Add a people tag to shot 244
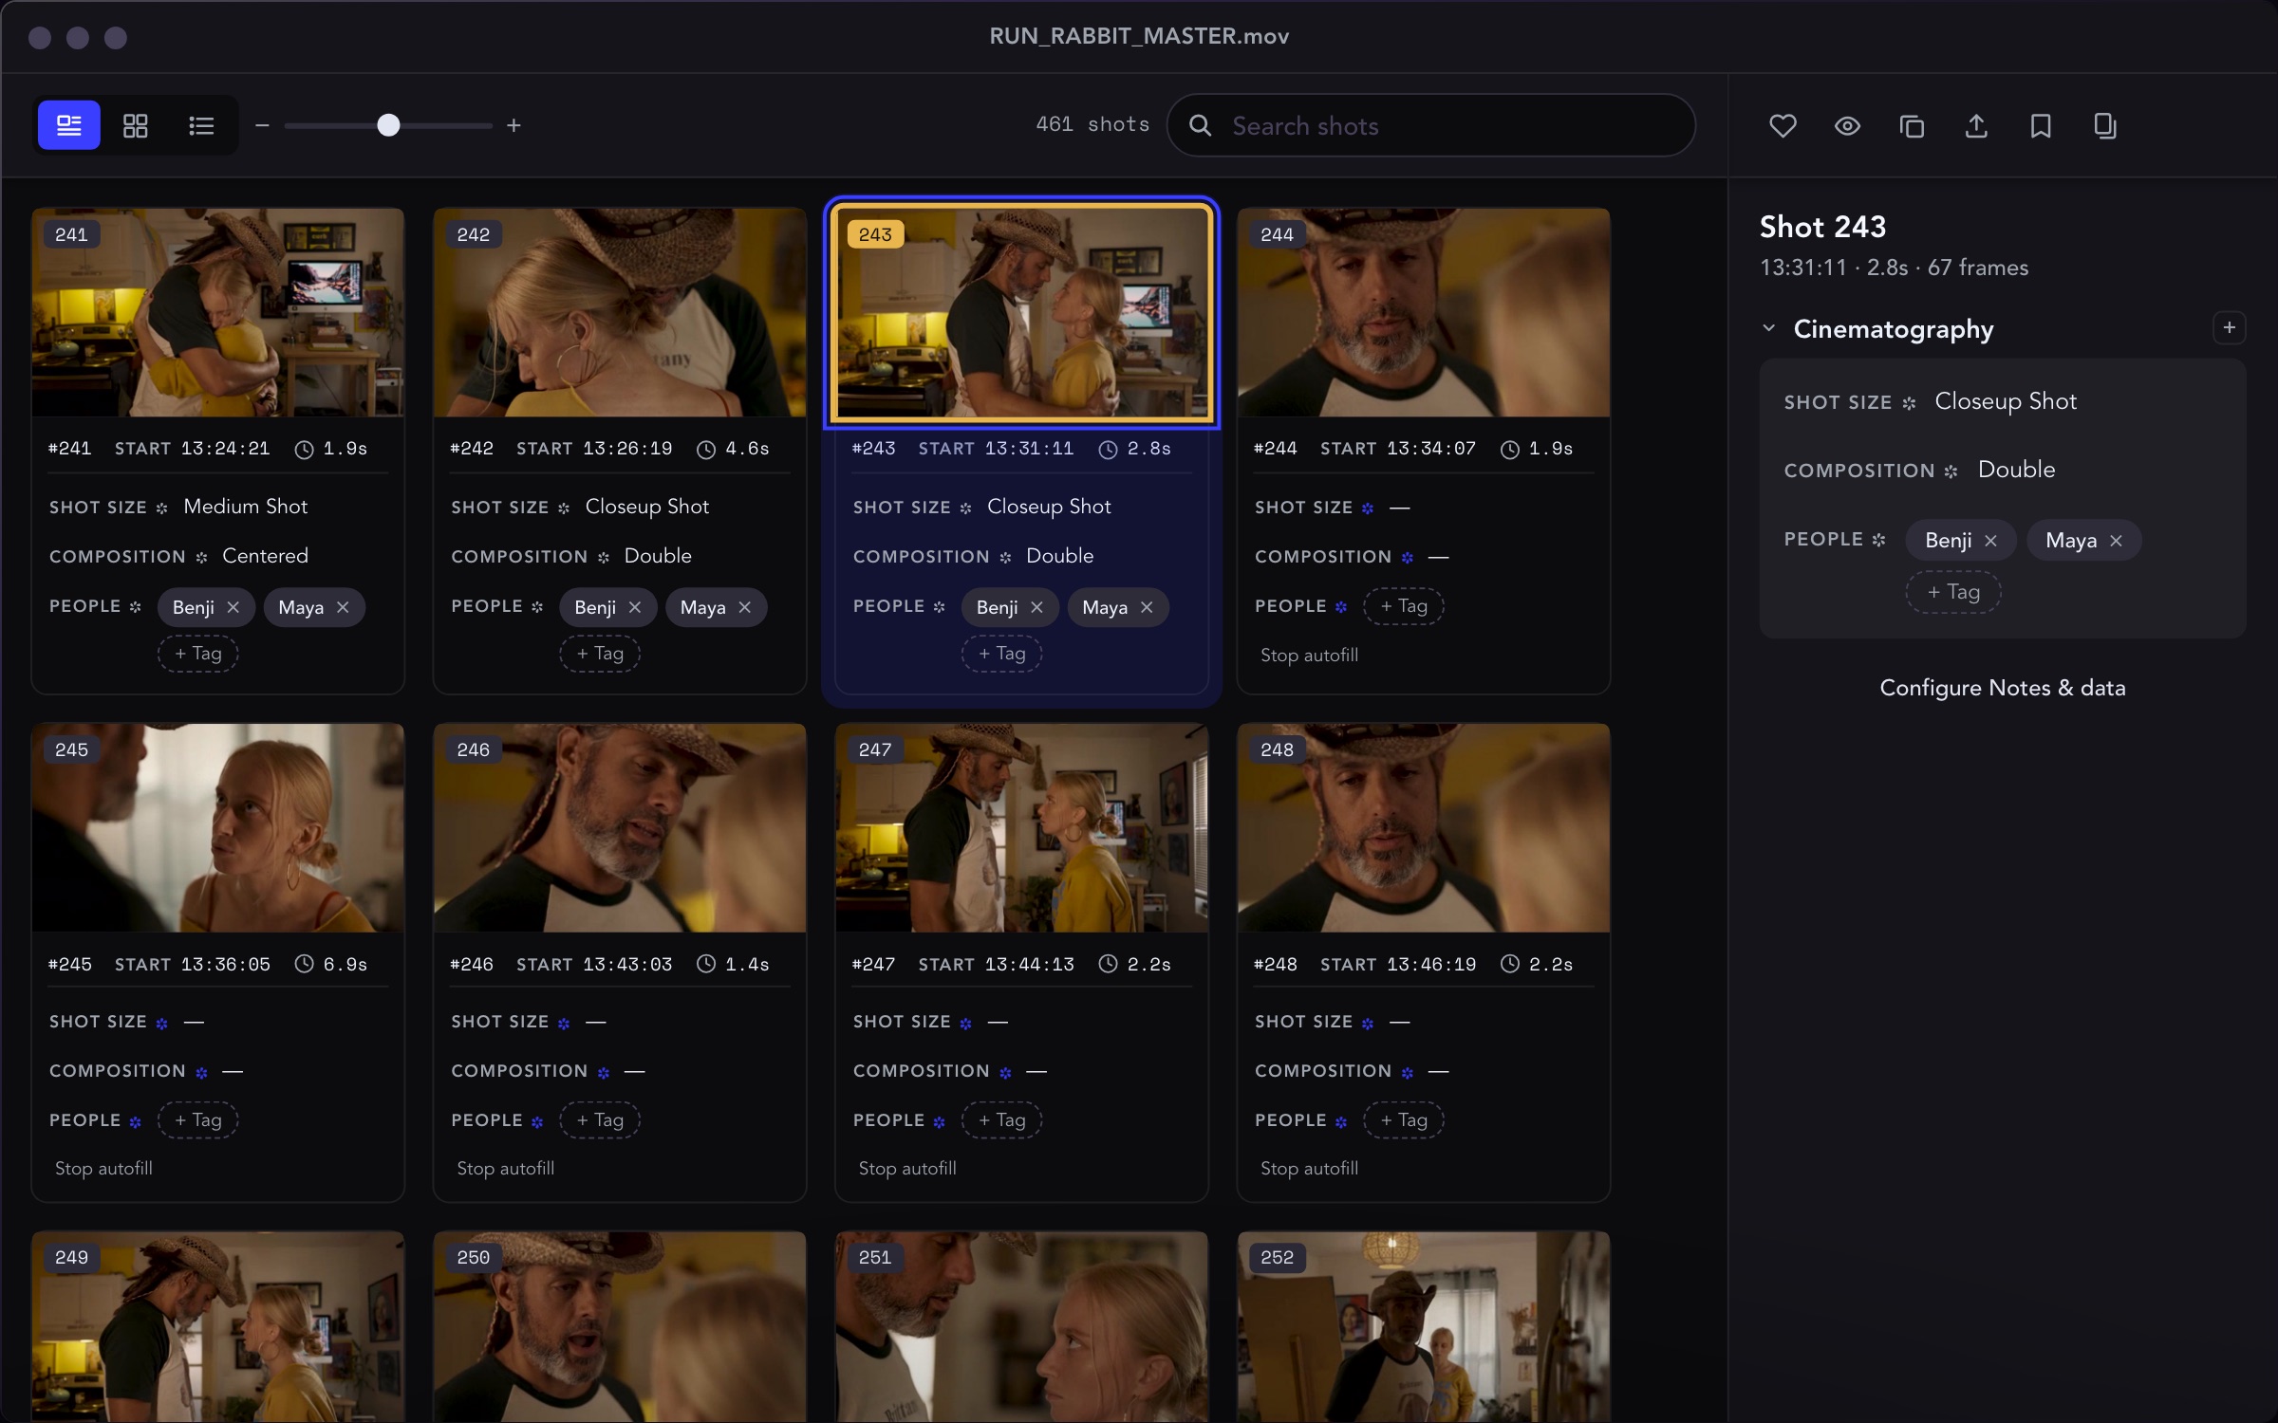 click(x=1404, y=606)
